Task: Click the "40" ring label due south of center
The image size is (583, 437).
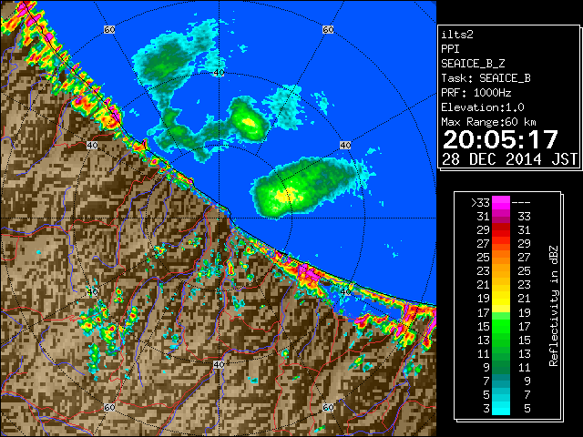Action: [219, 364]
